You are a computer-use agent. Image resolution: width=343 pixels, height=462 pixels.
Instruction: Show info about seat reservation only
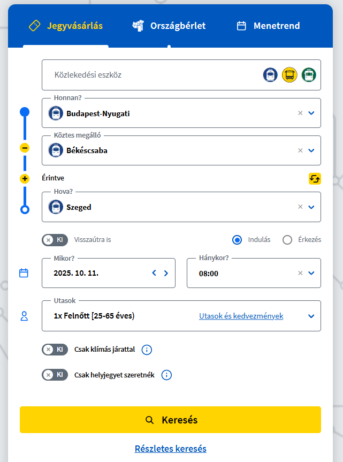pos(166,375)
